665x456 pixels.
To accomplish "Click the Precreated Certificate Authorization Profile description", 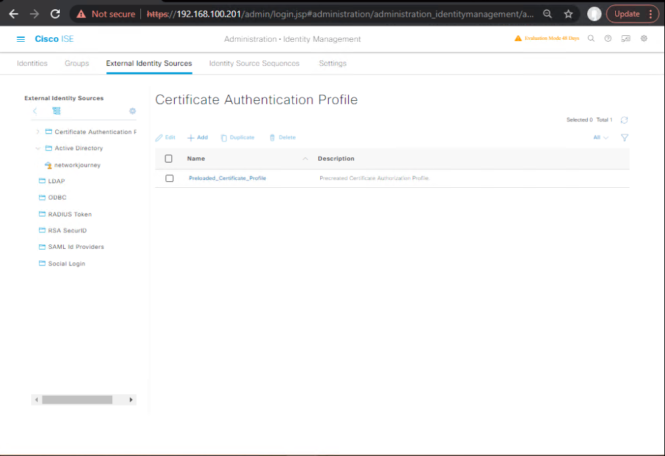I will point(375,179).
